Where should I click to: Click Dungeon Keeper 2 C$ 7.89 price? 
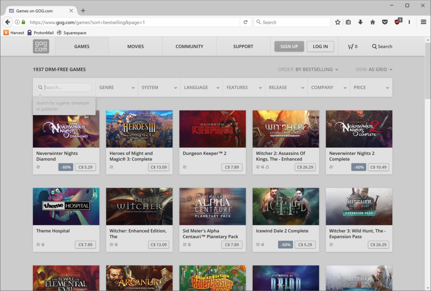(x=232, y=167)
